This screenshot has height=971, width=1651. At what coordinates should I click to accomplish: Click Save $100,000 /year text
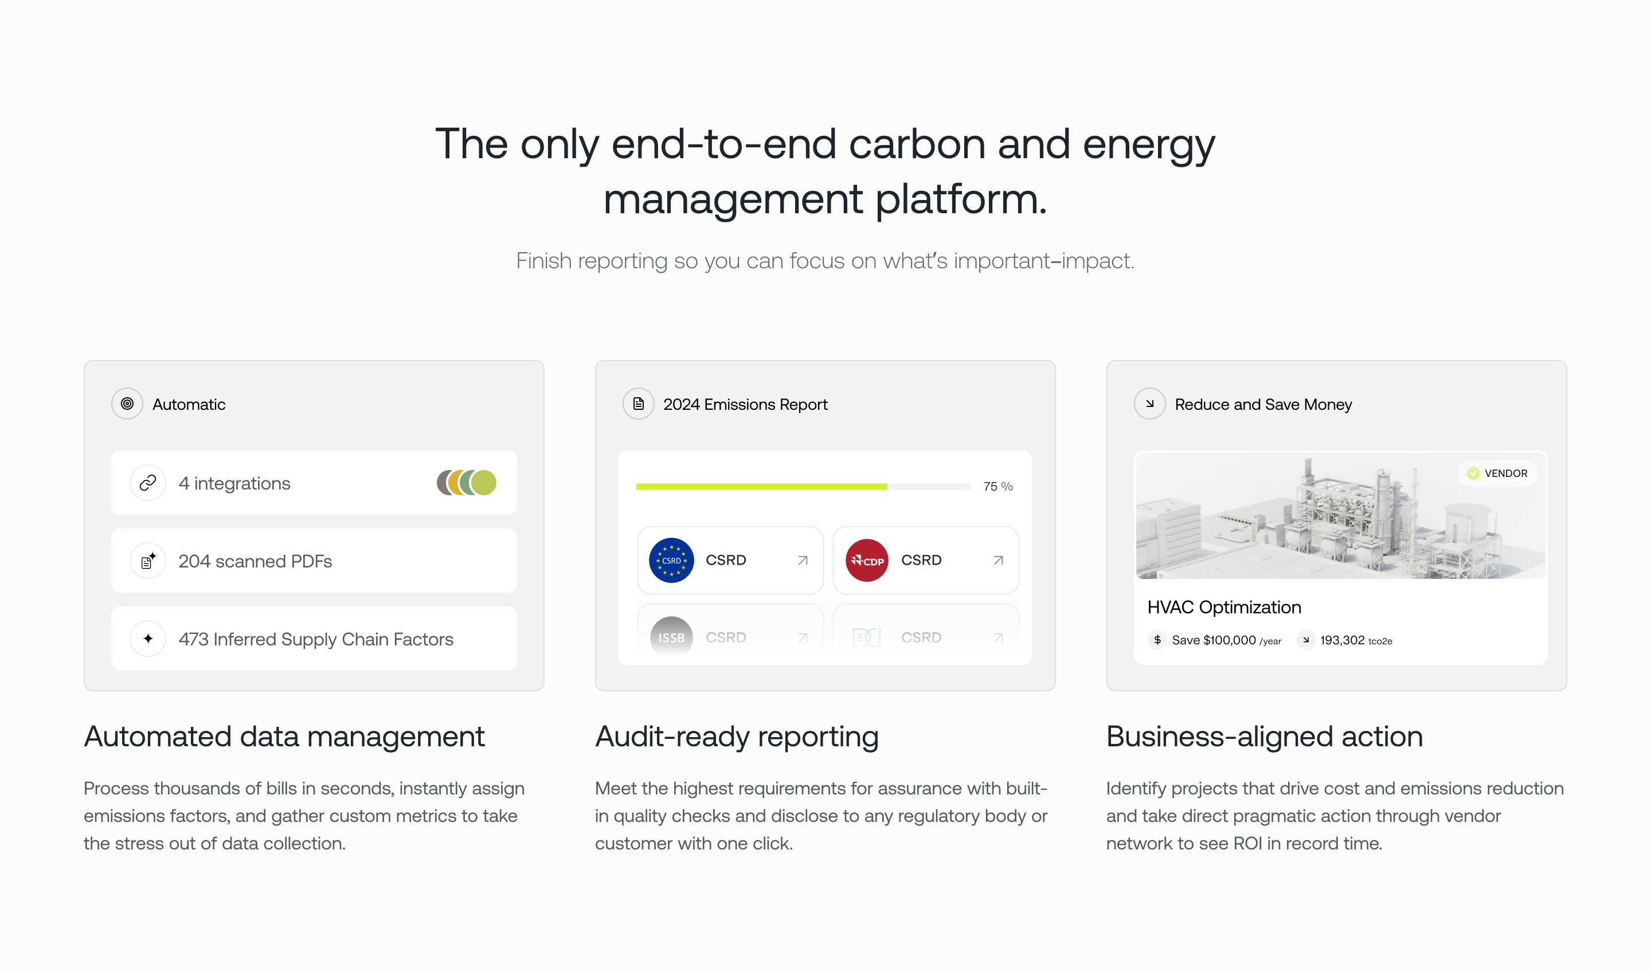[x=1226, y=640]
